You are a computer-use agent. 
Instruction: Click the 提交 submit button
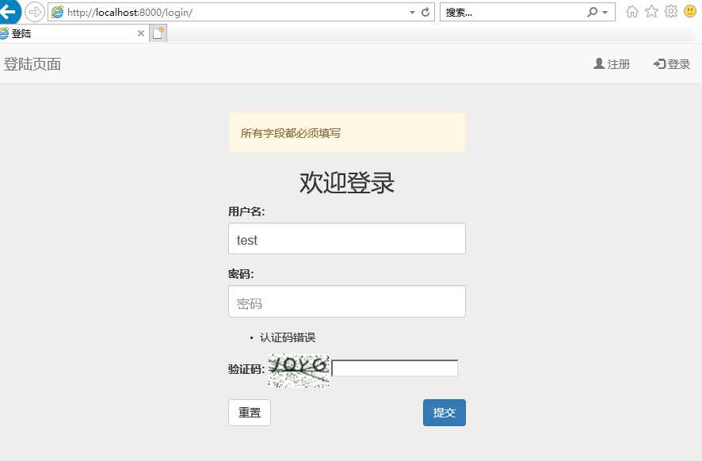444,412
